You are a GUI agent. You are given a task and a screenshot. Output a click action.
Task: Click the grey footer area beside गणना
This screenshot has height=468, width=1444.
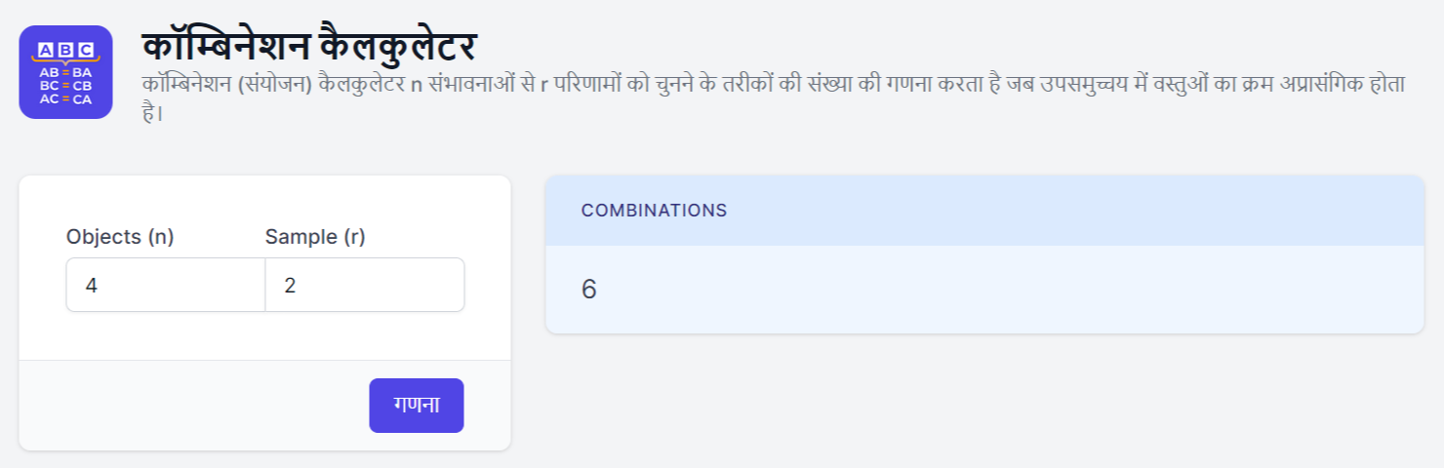195,406
